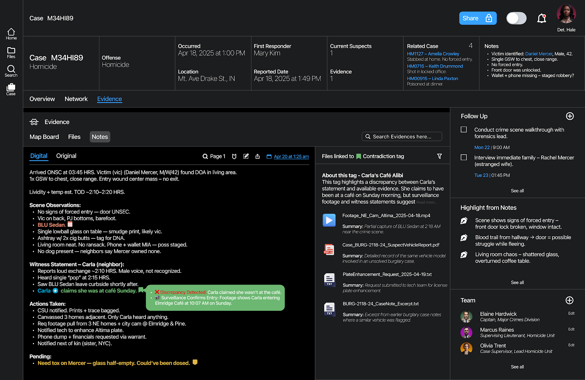Viewport: 585px width, 380px height.
Task: Expand Read more in tag description
Action: 426,203
